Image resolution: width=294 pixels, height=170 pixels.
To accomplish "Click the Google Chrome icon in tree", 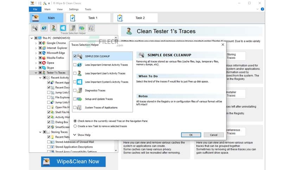I will [44, 43].
